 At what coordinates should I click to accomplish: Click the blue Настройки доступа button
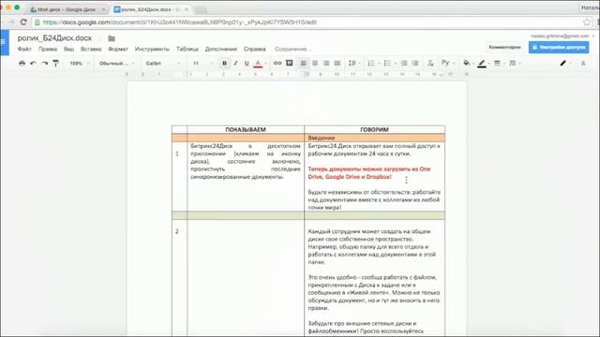tap(559, 47)
